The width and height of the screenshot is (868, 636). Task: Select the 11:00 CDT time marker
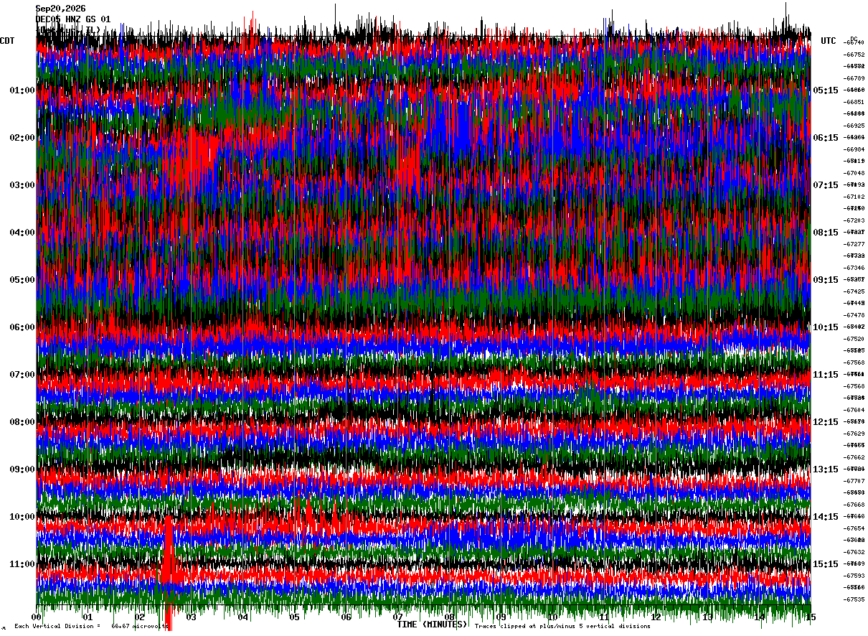click(x=22, y=564)
